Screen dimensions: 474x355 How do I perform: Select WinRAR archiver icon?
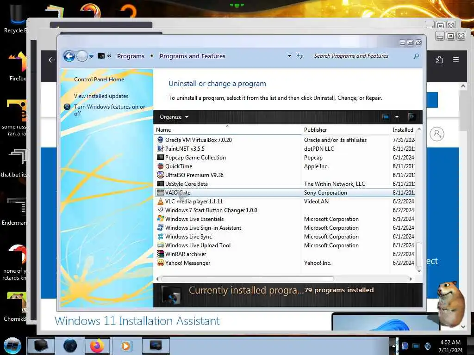tap(160, 254)
